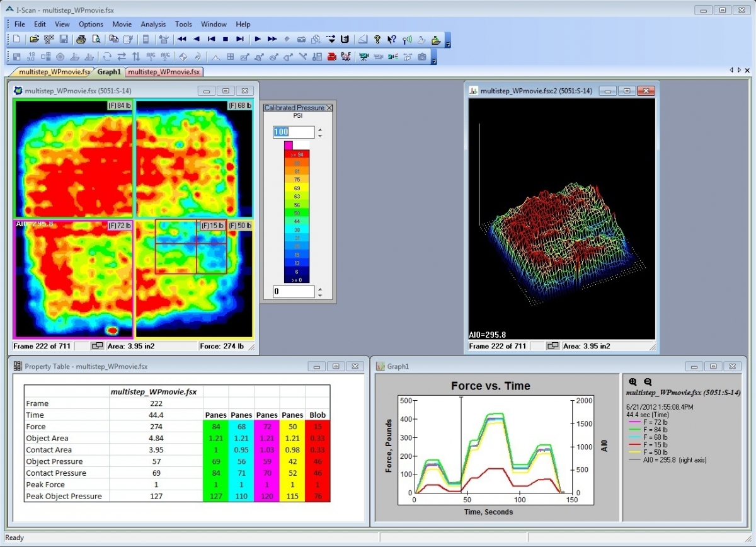
Task: Zoom in on the Graph1 plot
Action: pos(632,382)
